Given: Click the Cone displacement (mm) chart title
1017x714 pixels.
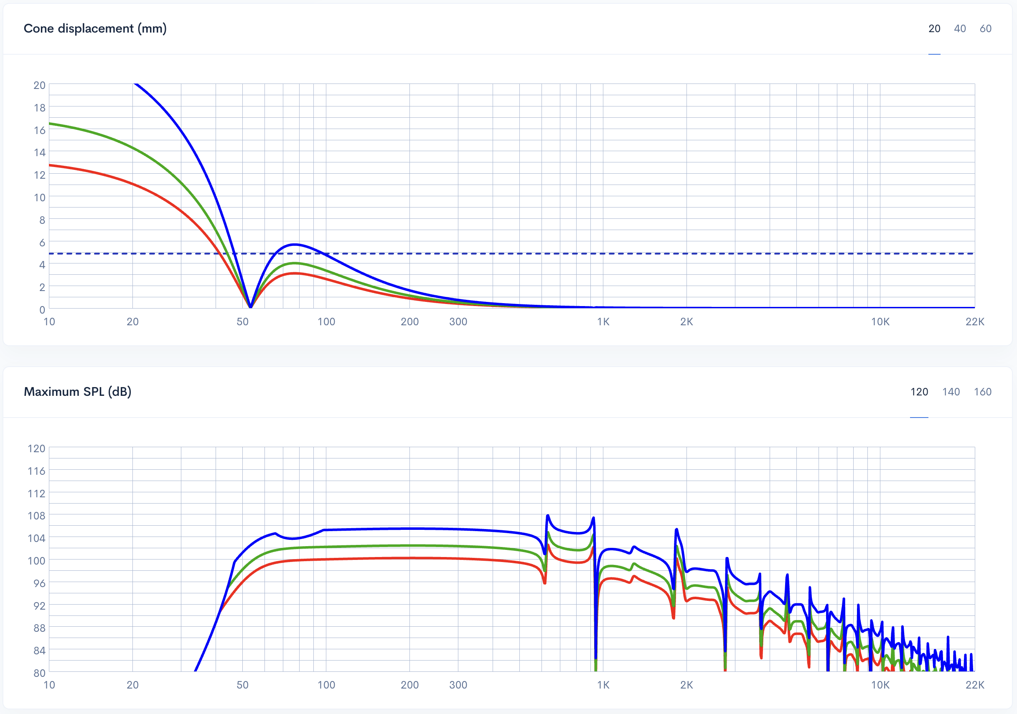Looking at the screenshot, I should click(95, 29).
